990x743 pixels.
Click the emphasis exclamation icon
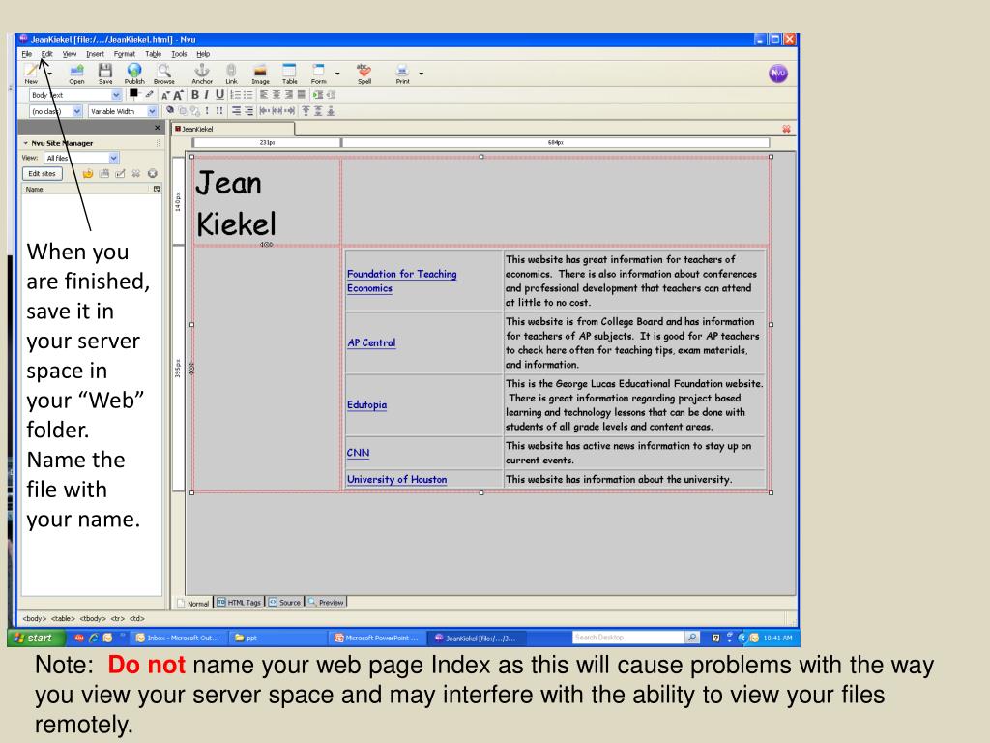click(x=207, y=110)
